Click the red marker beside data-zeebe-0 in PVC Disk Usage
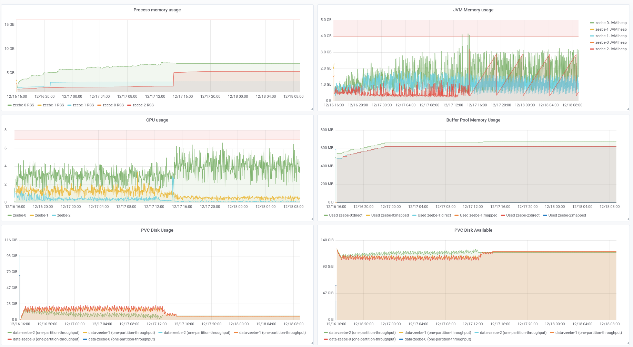This screenshot has height=347, width=633. [x=9, y=339]
